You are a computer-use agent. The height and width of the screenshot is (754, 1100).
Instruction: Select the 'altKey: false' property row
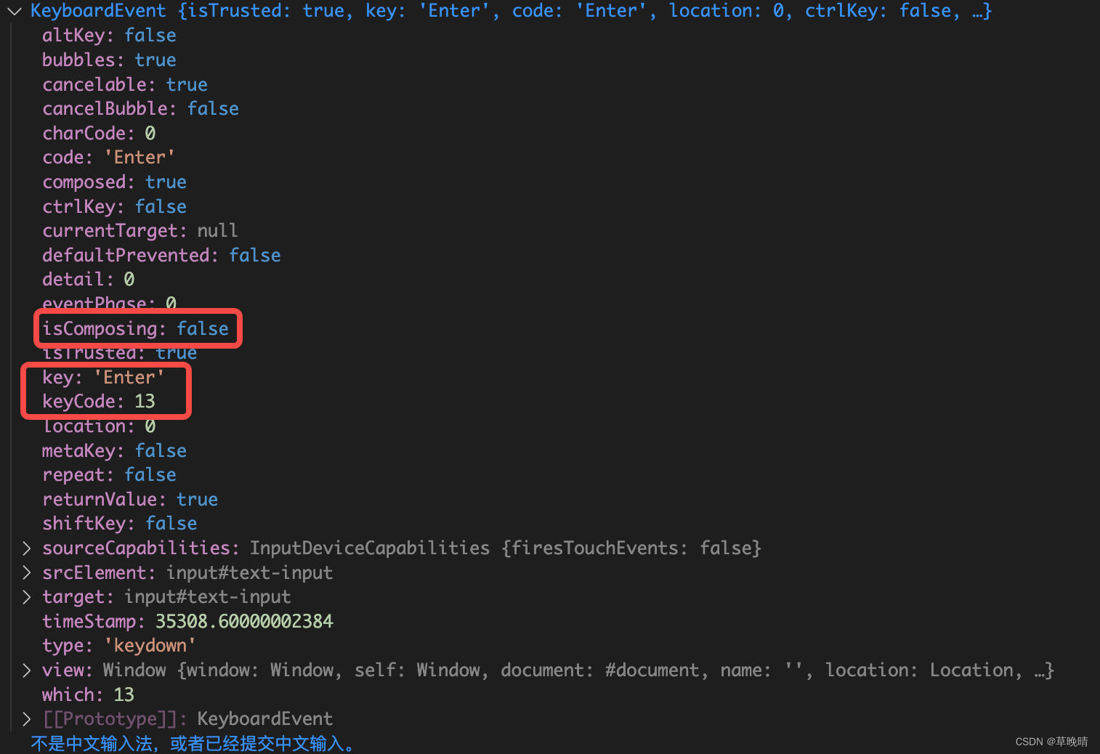point(109,36)
